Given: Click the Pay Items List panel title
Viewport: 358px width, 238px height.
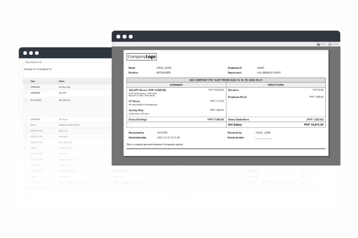Looking at the screenshot, I should point(34,62).
